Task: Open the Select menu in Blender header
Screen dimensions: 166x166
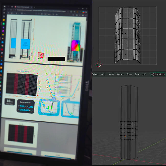Action: (95, 74)
